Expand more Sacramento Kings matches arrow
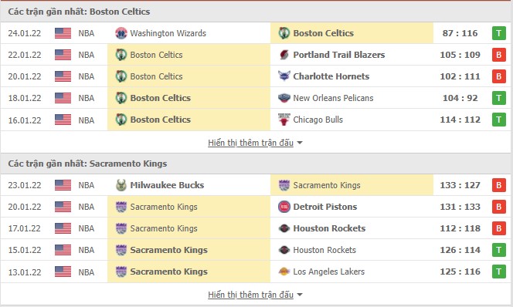Image resolution: width=513 pixels, height=307 pixels. pyautogui.click(x=300, y=295)
